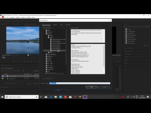Click the DNxHD folder icon

[47, 58]
